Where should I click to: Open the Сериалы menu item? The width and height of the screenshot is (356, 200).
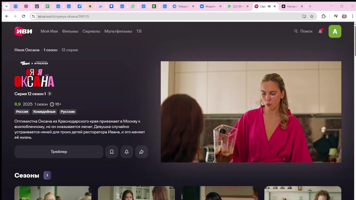point(91,31)
